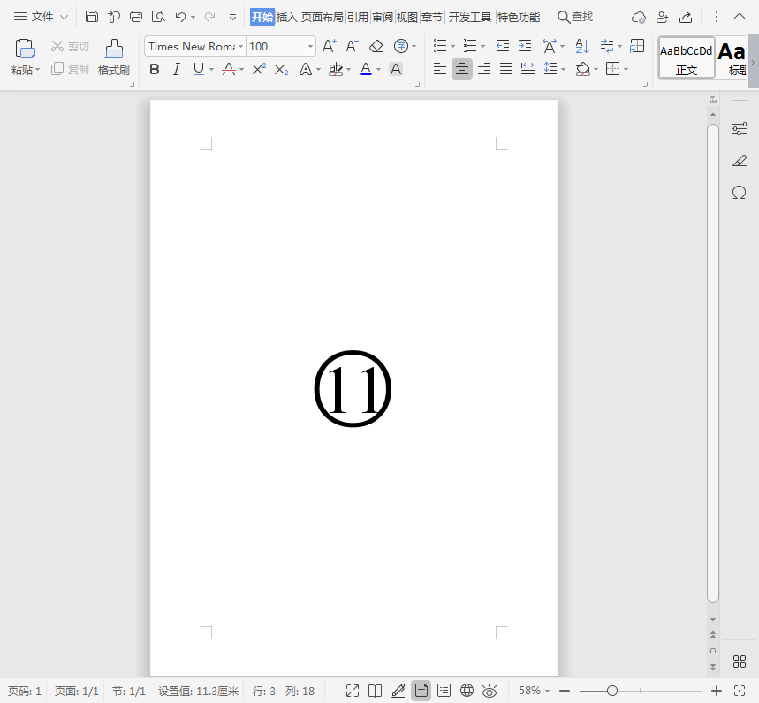The width and height of the screenshot is (759, 703).
Task: Toggle distributed alignment
Action: pyautogui.click(x=528, y=69)
